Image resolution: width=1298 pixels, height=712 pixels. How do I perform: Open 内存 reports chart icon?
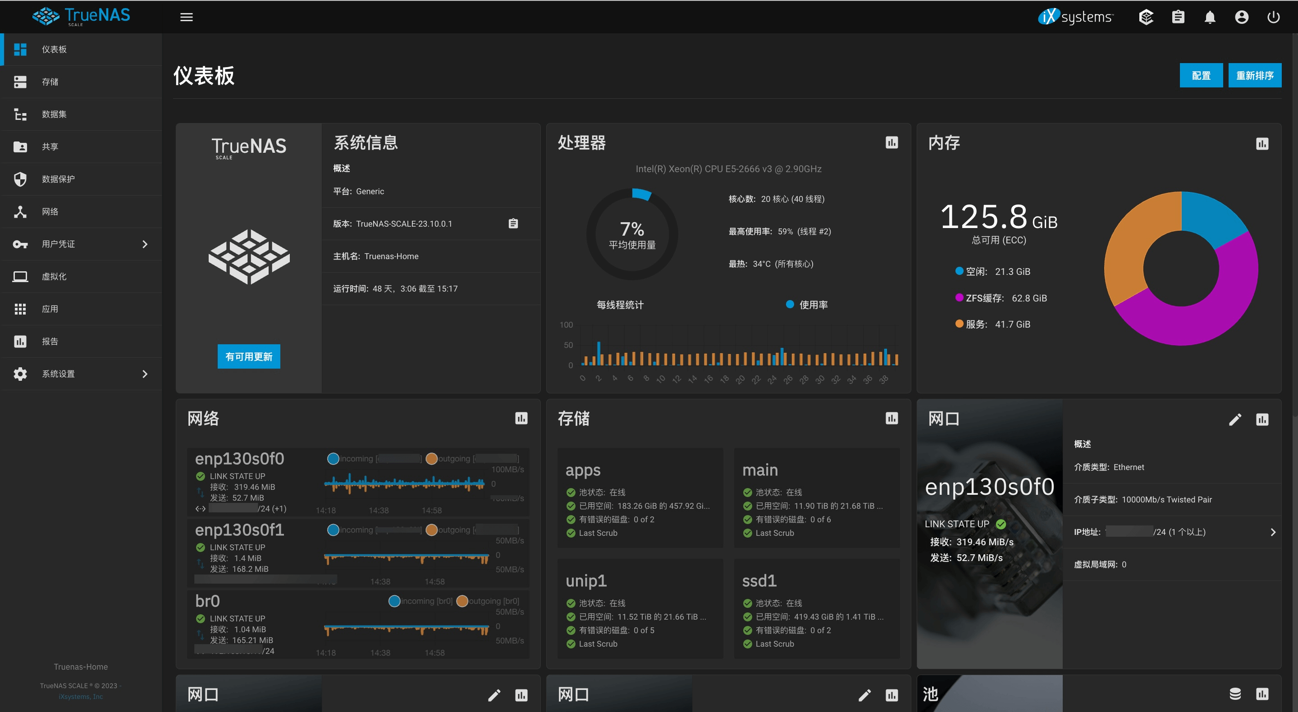pos(1262,144)
